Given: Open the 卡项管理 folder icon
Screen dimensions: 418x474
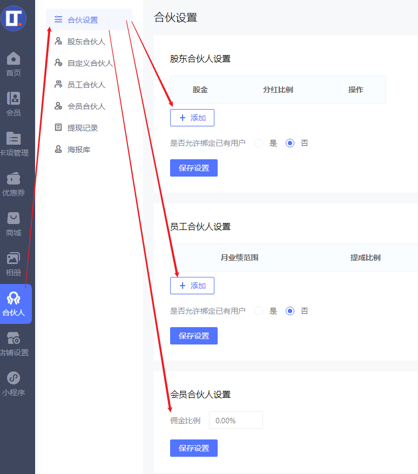Looking at the screenshot, I should tap(14, 138).
